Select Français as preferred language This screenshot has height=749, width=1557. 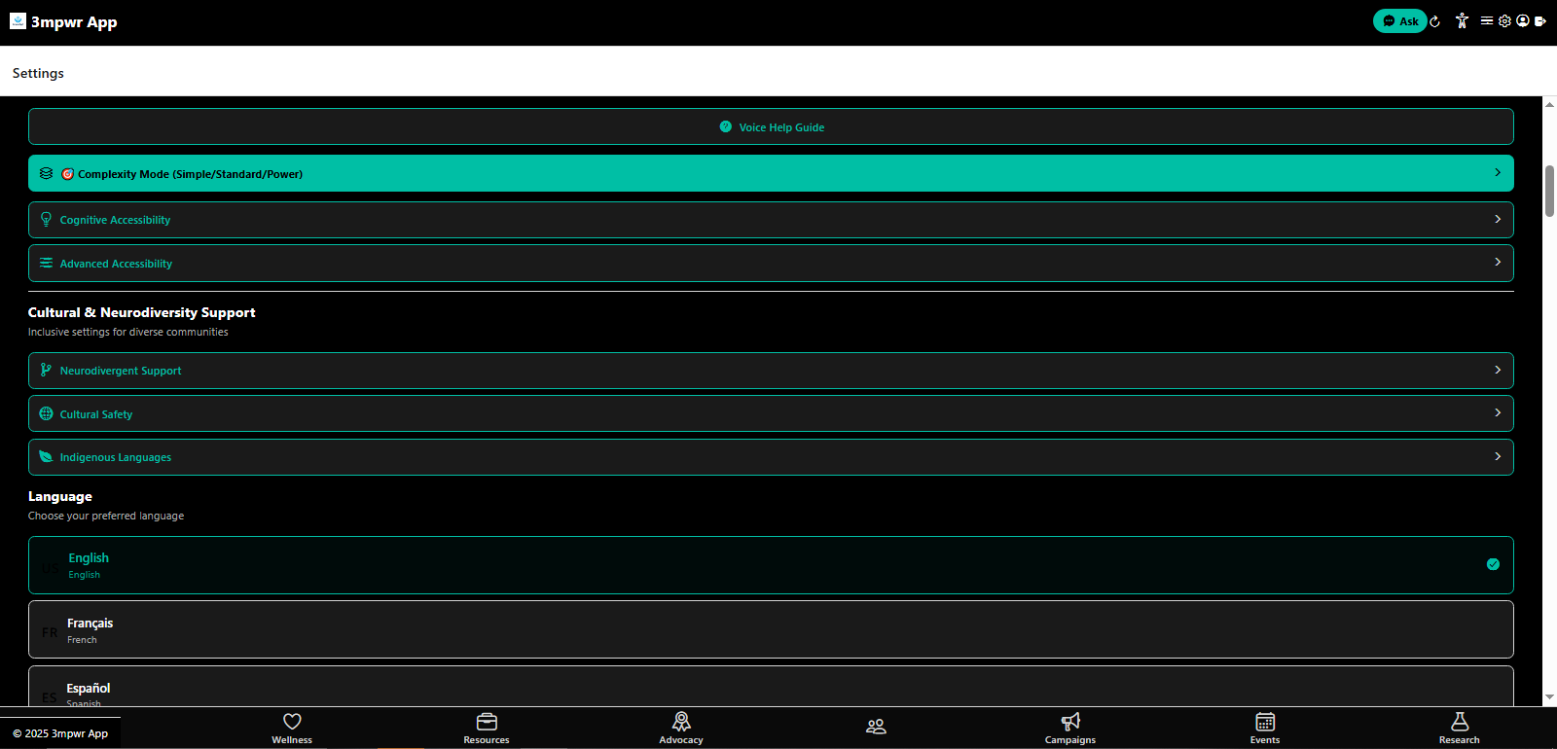[771, 629]
